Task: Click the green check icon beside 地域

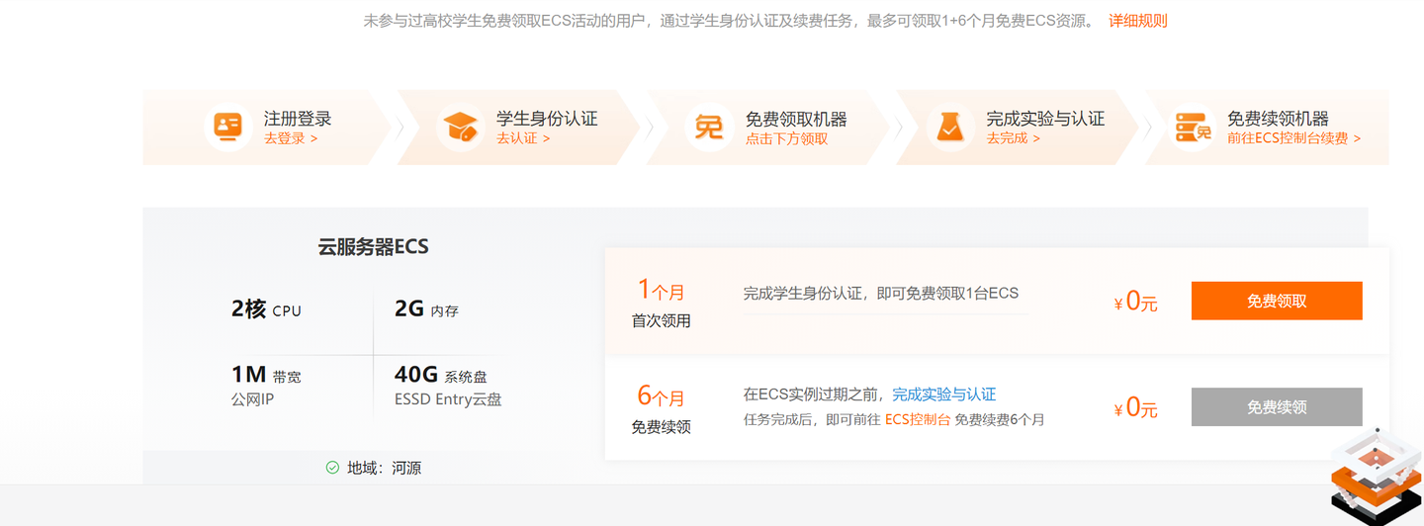Action: (x=332, y=468)
